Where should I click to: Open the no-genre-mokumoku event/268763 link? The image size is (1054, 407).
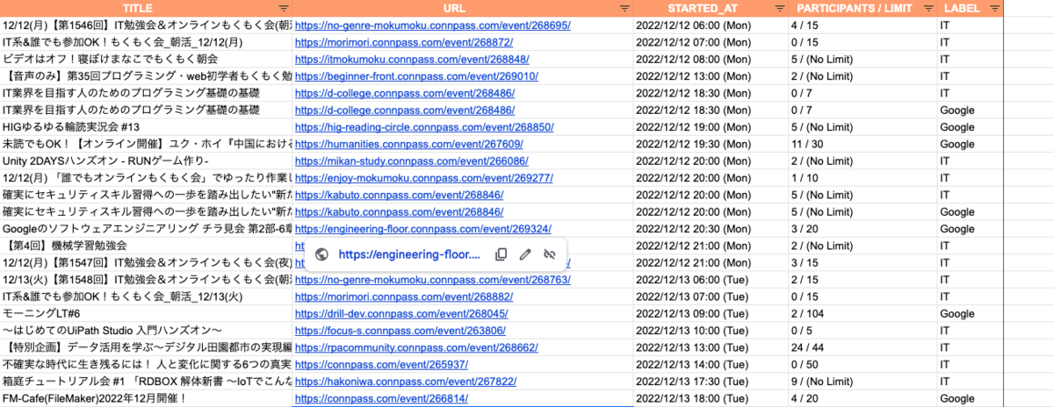(x=433, y=280)
